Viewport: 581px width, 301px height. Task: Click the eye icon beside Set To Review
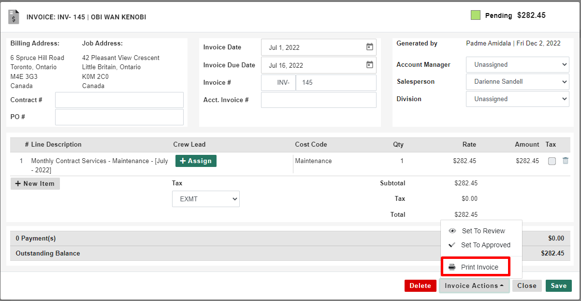pyautogui.click(x=452, y=231)
